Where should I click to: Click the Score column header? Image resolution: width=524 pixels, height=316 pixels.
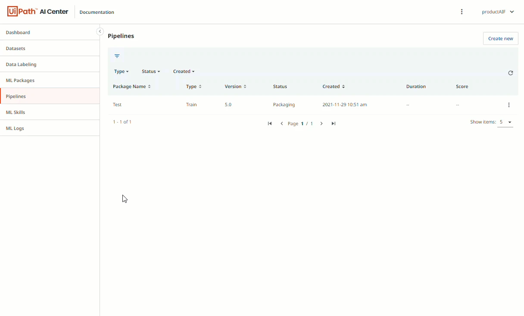tap(462, 86)
